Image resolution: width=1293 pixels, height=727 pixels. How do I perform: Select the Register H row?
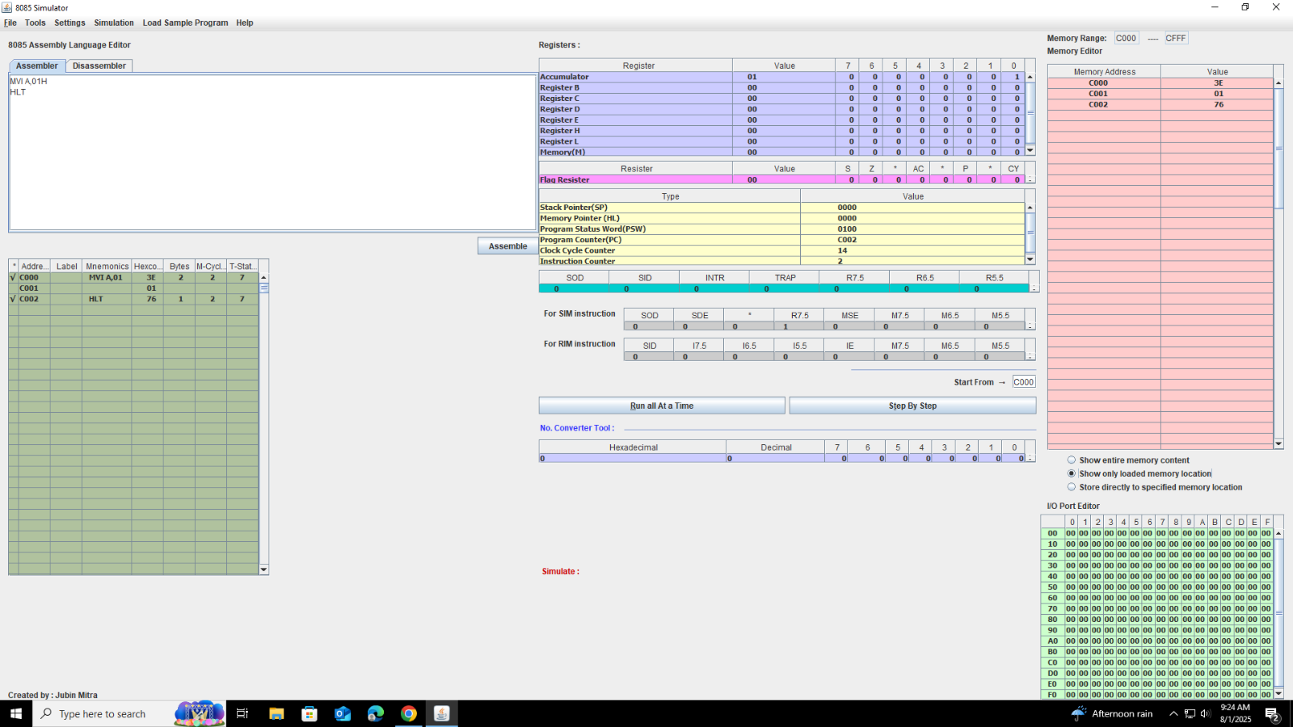click(781, 130)
